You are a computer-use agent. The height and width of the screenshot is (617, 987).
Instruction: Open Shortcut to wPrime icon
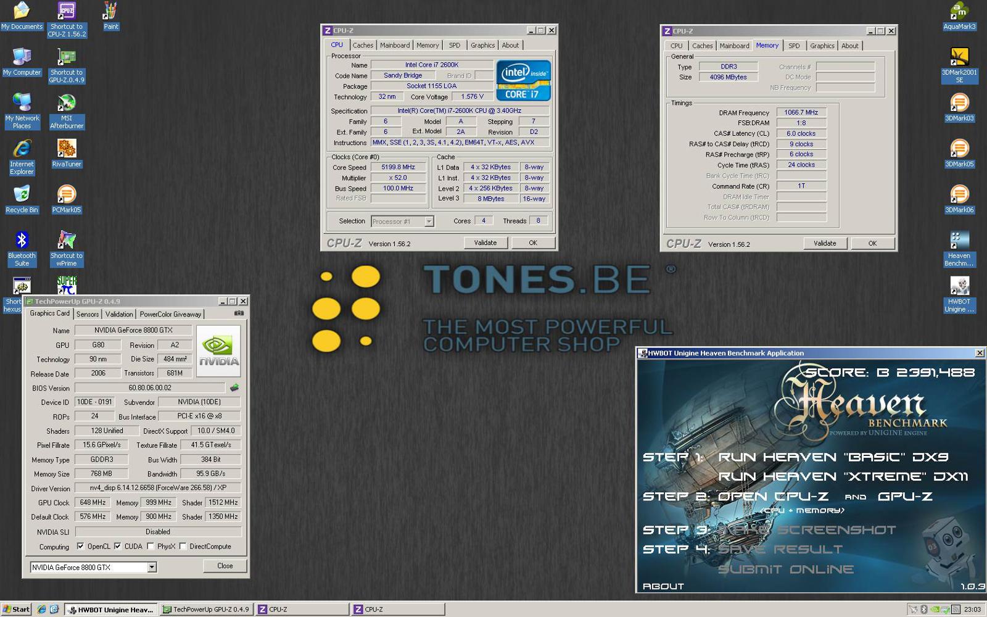(67, 248)
